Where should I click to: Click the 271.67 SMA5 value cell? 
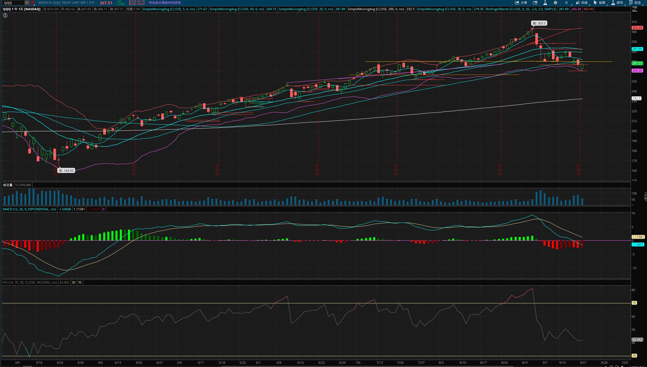202,9
